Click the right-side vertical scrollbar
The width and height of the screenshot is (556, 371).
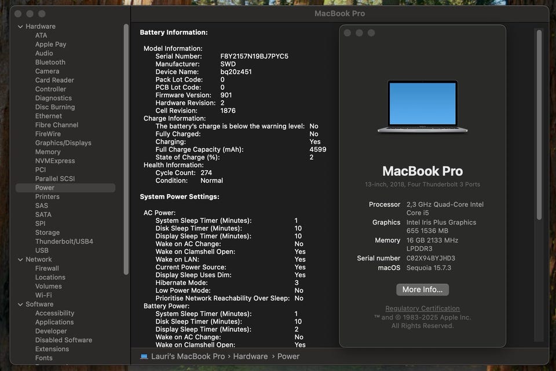[x=539, y=125]
